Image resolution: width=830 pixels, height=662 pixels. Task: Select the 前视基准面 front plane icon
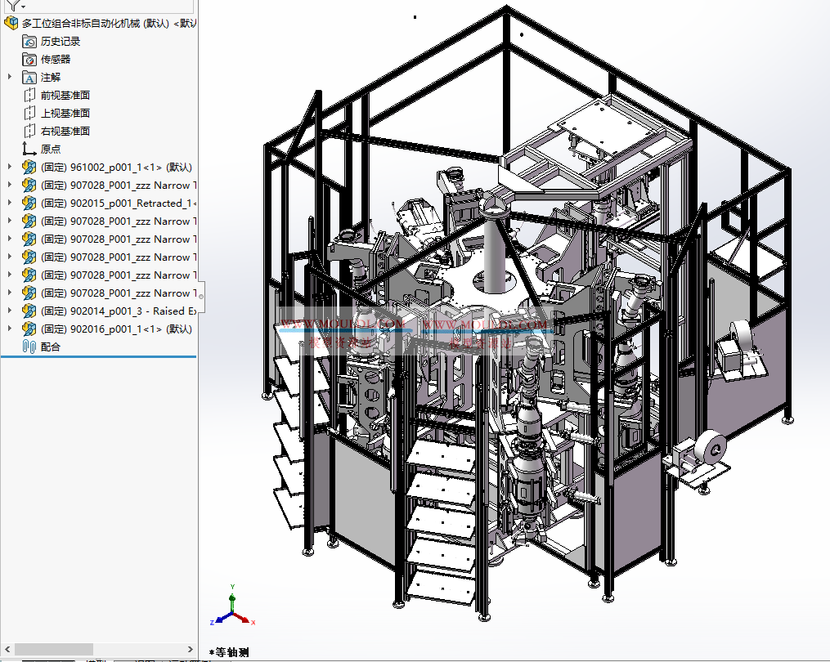(x=29, y=95)
